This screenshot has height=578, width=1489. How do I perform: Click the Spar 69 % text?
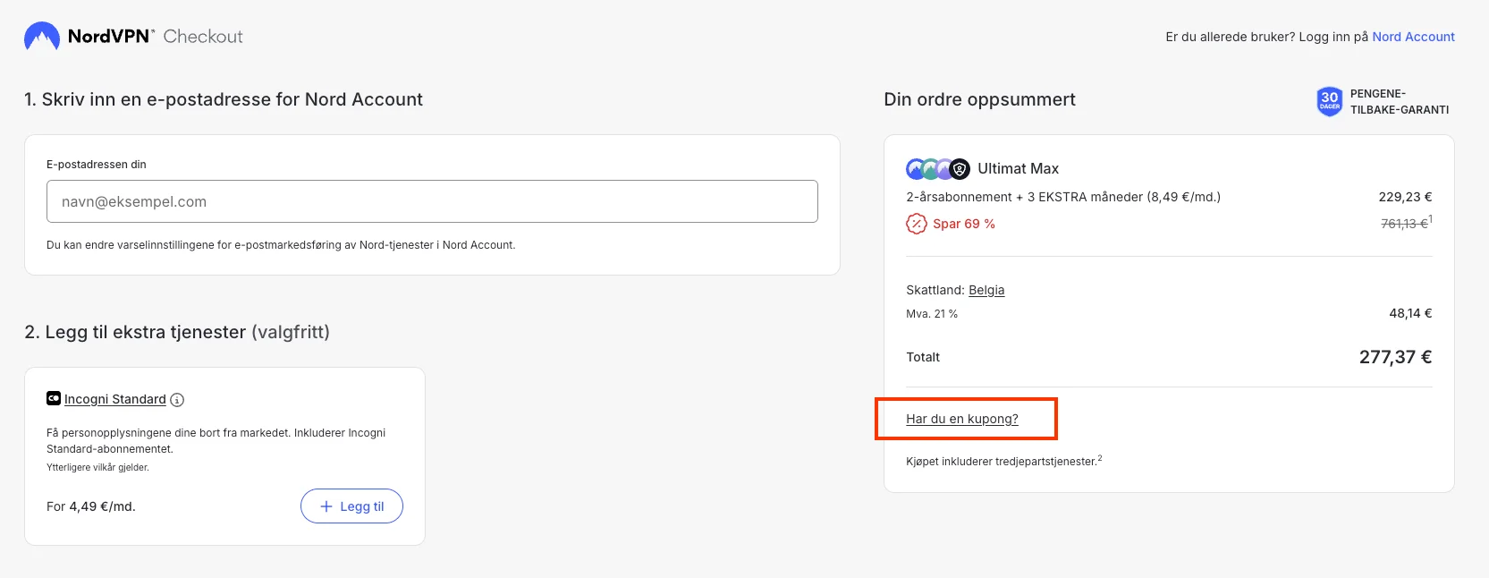point(964,224)
